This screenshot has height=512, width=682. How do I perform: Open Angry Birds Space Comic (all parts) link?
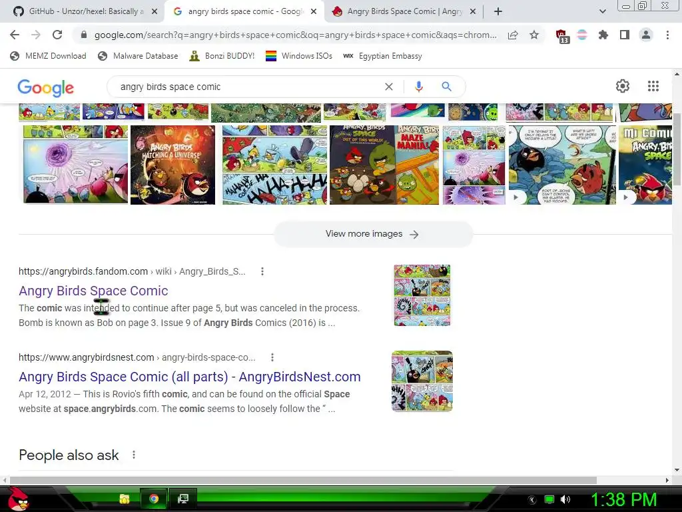(x=190, y=377)
